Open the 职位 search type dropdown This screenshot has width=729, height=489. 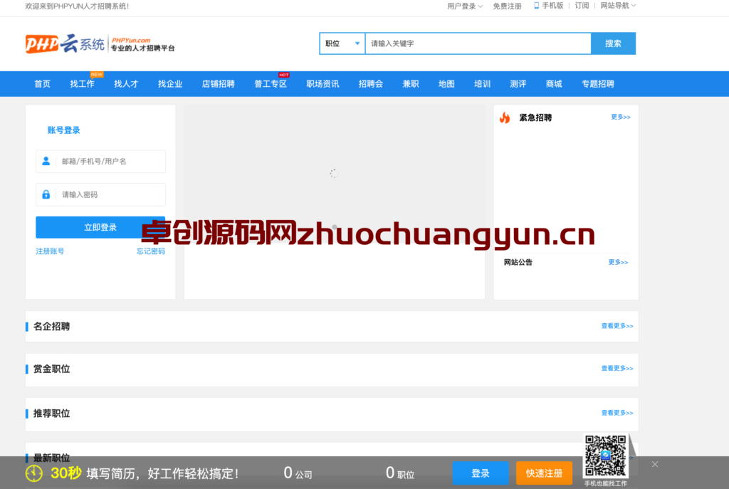[342, 43]
